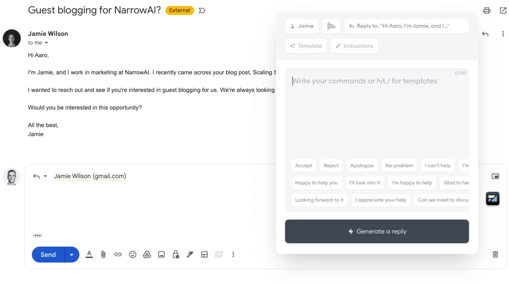Toggle confidential mode lock icon
The height and width of the screenshot is (284, 509).
click(x=176, y=255)
